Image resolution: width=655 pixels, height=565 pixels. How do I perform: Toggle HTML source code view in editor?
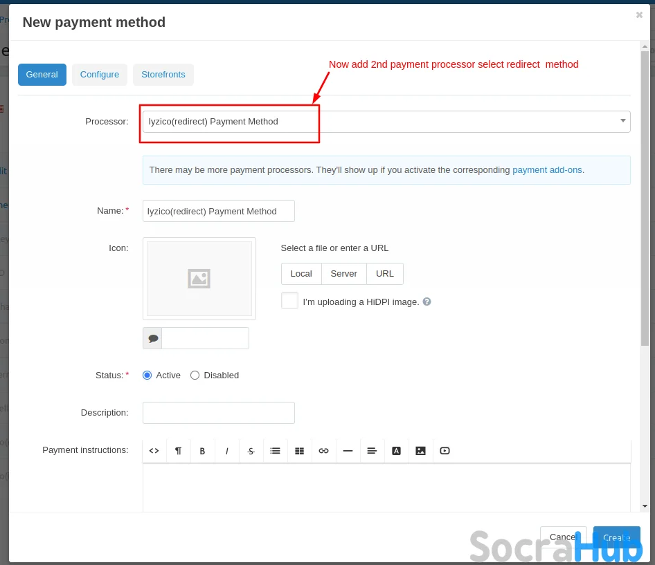point(154,451)
